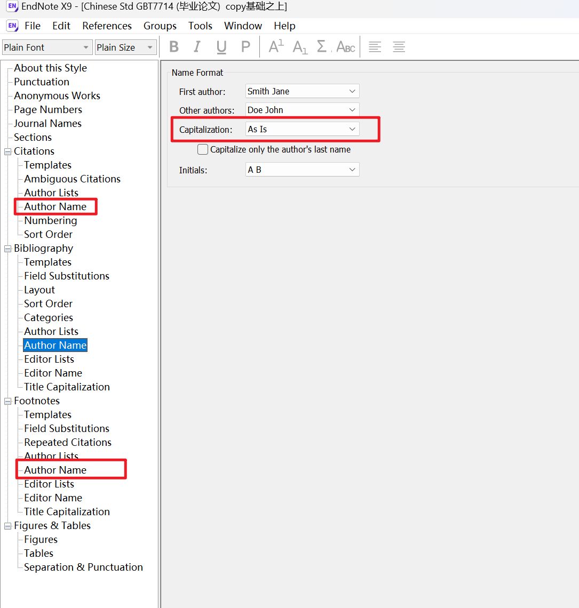Select Repeated Citations under Footnotes
Image resolution: width=579 pixels, height=608 pixels.
[68, 443]
